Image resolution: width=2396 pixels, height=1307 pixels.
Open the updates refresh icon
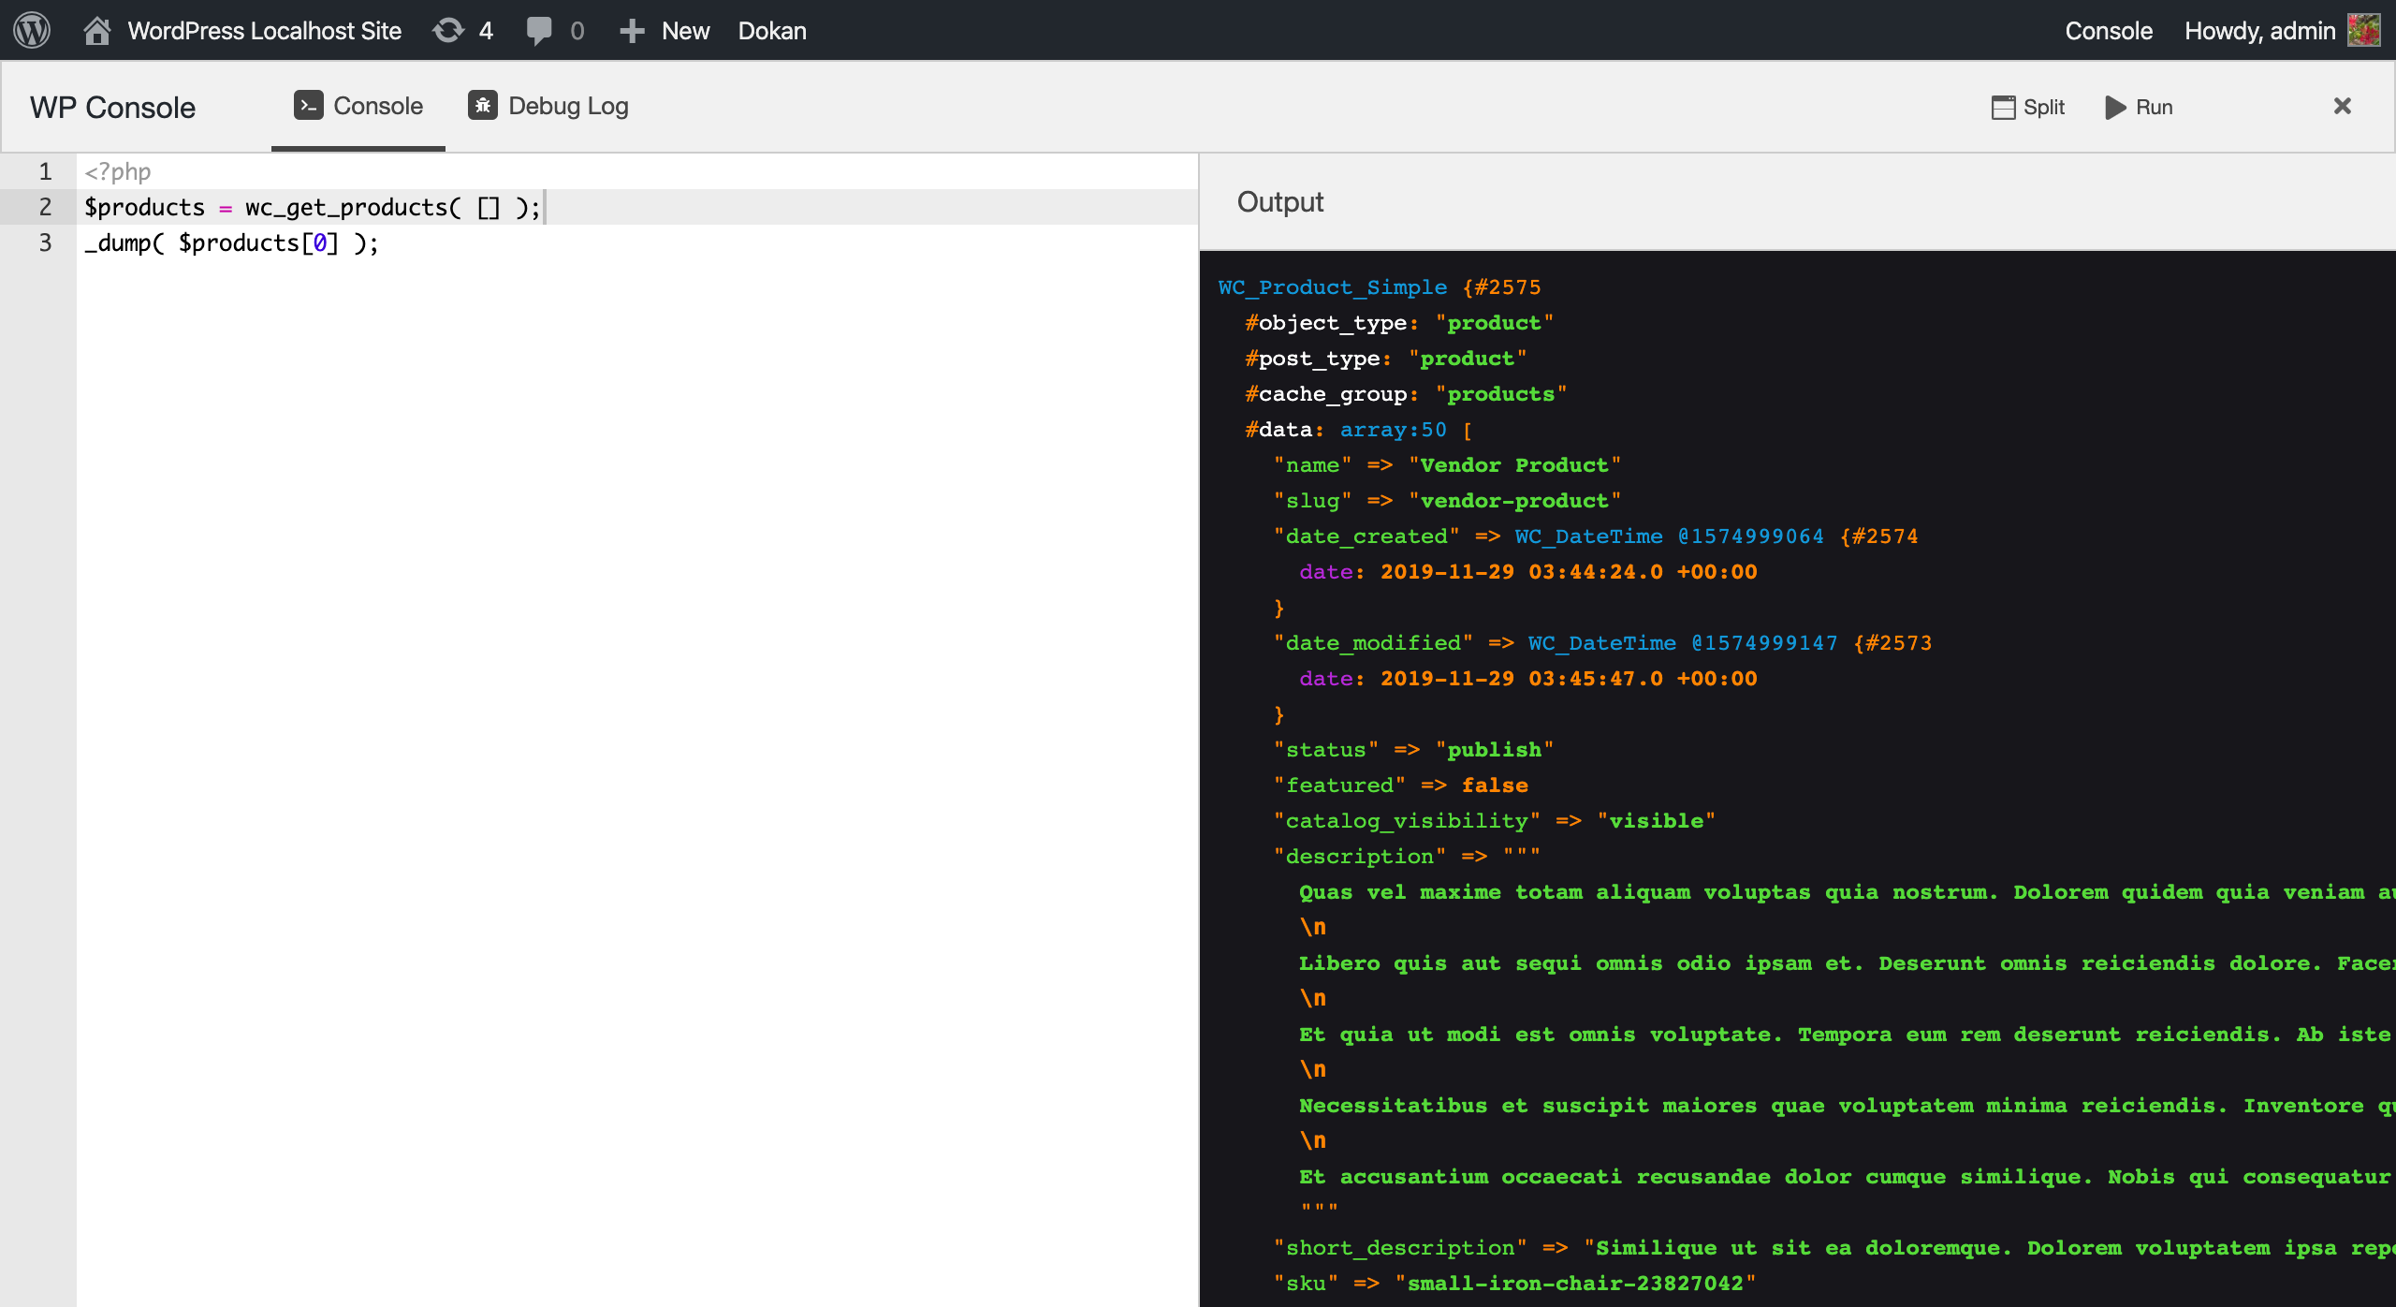(448, 30)
